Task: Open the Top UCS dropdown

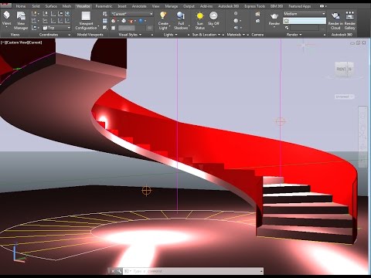Action: click(56, 28)
